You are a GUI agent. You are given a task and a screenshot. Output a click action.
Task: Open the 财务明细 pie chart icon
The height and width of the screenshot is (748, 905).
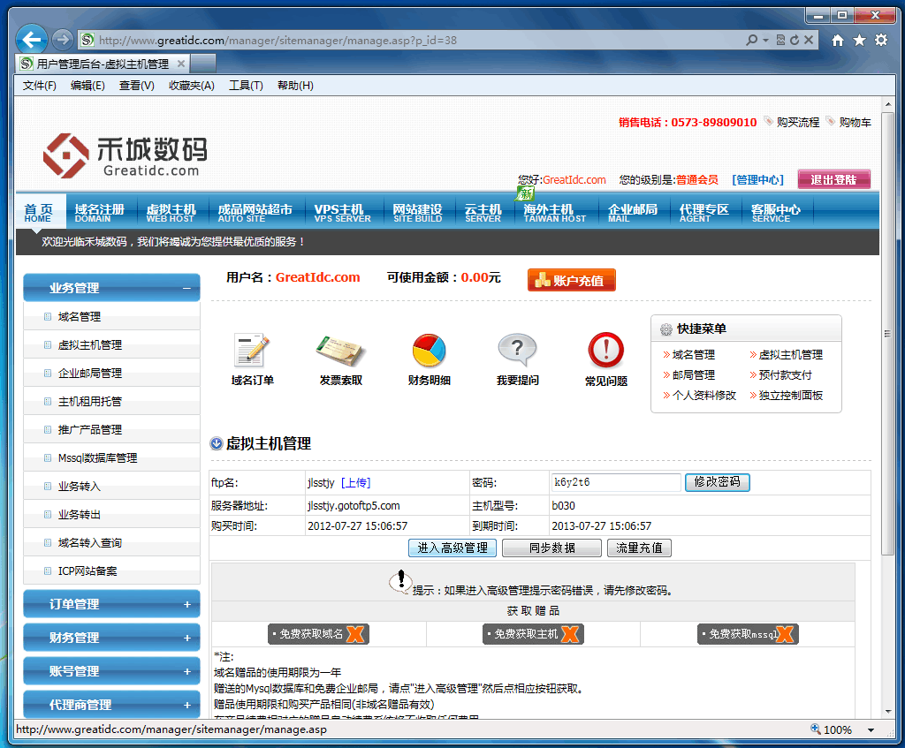coord(429,351)
